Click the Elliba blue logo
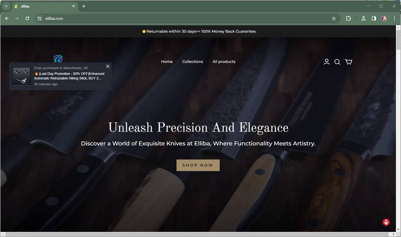Viewport: 401px width, 237px height. tap(58, 58)
